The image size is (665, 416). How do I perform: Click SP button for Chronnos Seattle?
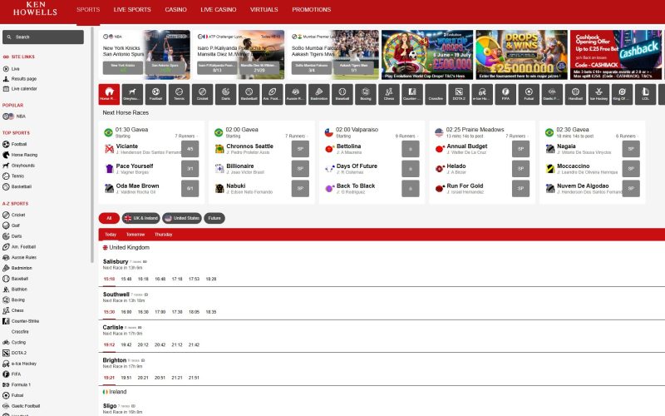tap(300, 149)
